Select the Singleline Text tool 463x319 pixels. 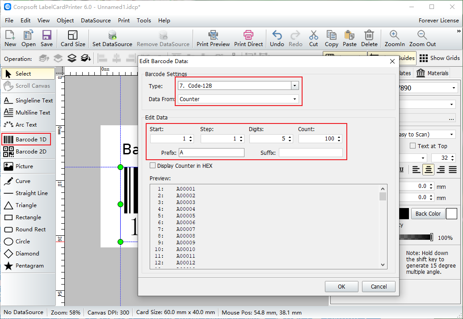[x=28, y=101]
